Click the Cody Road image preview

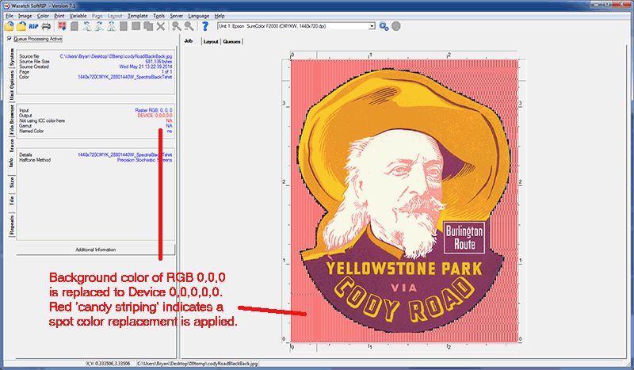pyautogui.click(x=404, y=201)
